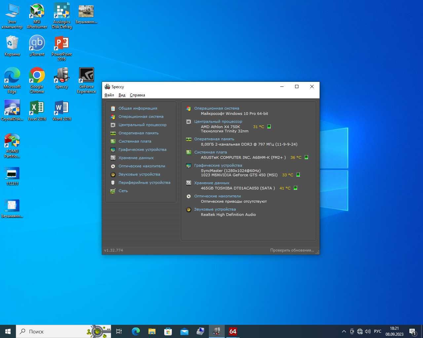
Task: Open Центральный процессор summary heading link
Action: coord(218,121)
